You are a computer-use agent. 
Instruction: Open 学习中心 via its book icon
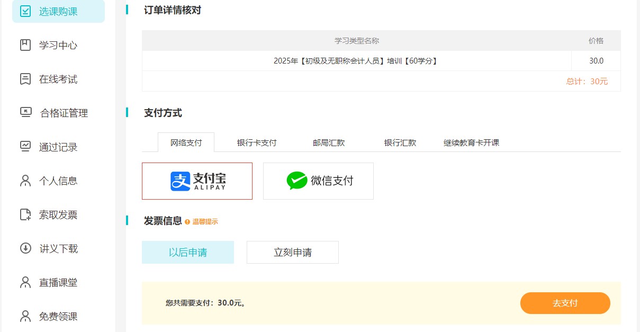[25, 45]
